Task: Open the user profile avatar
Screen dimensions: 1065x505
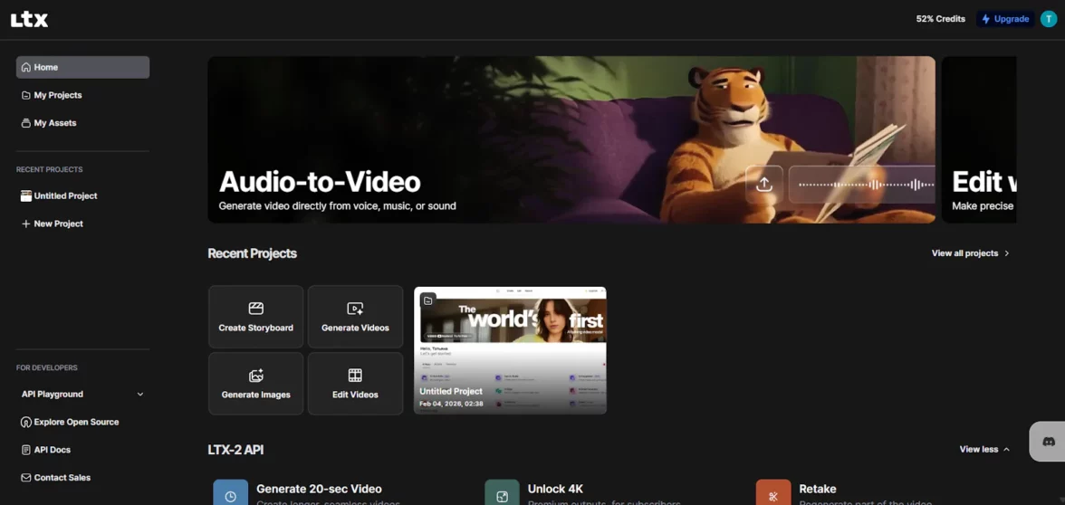Action: (x=1048, y=19)
